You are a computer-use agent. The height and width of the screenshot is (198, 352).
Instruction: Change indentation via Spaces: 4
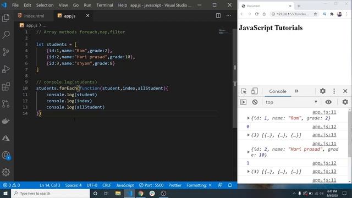pos(73,185)
